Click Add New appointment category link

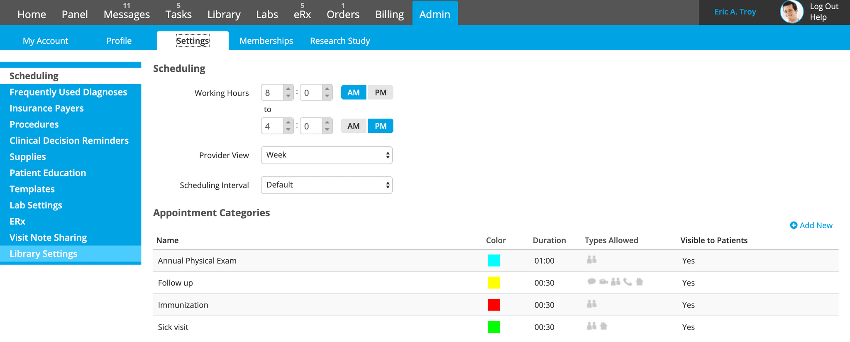[x=811, y=225]
